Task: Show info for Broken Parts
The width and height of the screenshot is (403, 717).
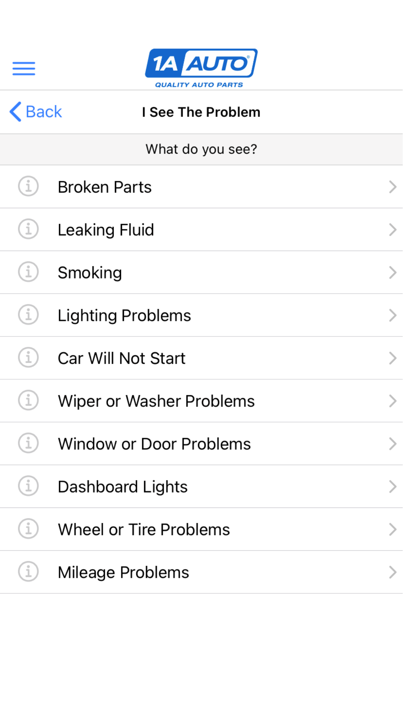Action: point(28,187)
